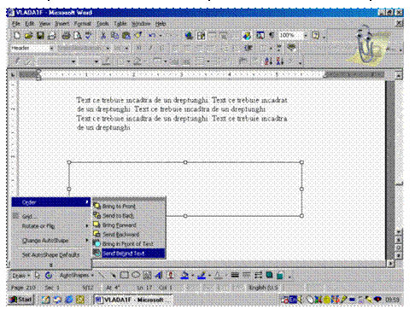The height and width of the screenshot is (315, 415).
Task: Open the Zoom 100% dropdown
Action: [306, 36]
